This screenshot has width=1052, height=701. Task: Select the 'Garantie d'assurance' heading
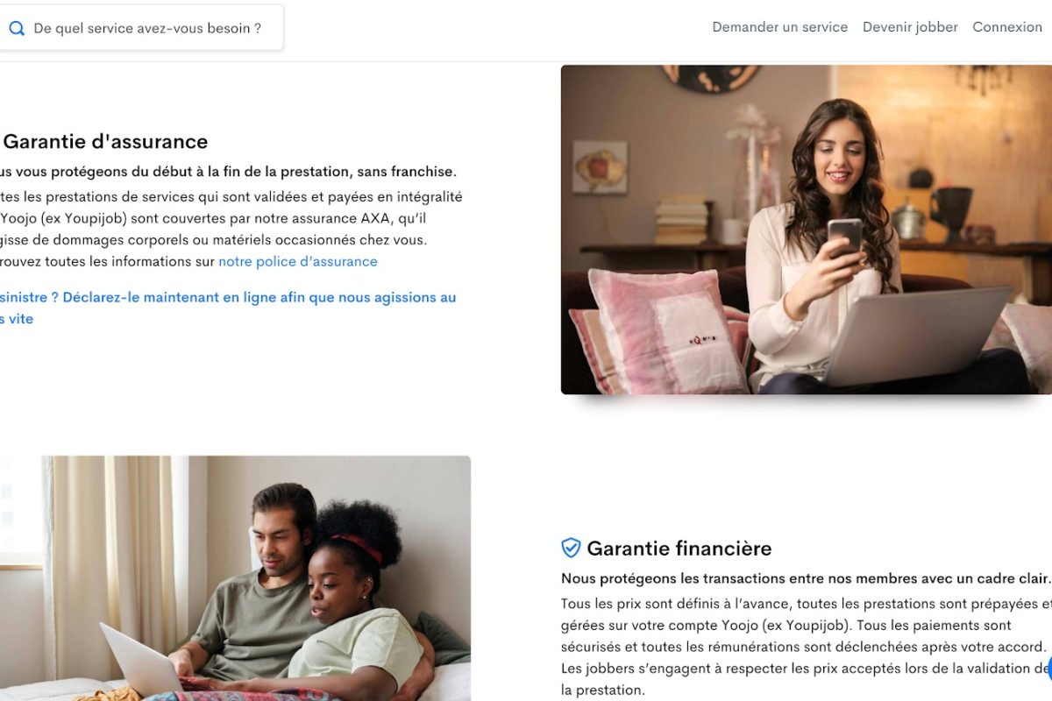[x=105, y=141]
